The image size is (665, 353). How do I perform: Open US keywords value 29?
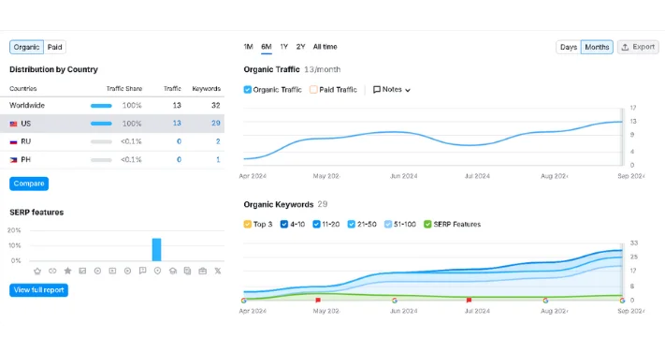(216, 124)
